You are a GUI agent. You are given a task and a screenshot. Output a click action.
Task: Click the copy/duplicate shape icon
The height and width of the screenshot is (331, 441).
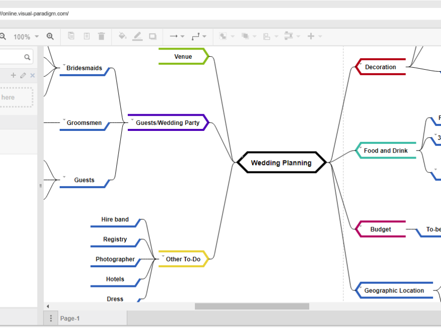71,36
